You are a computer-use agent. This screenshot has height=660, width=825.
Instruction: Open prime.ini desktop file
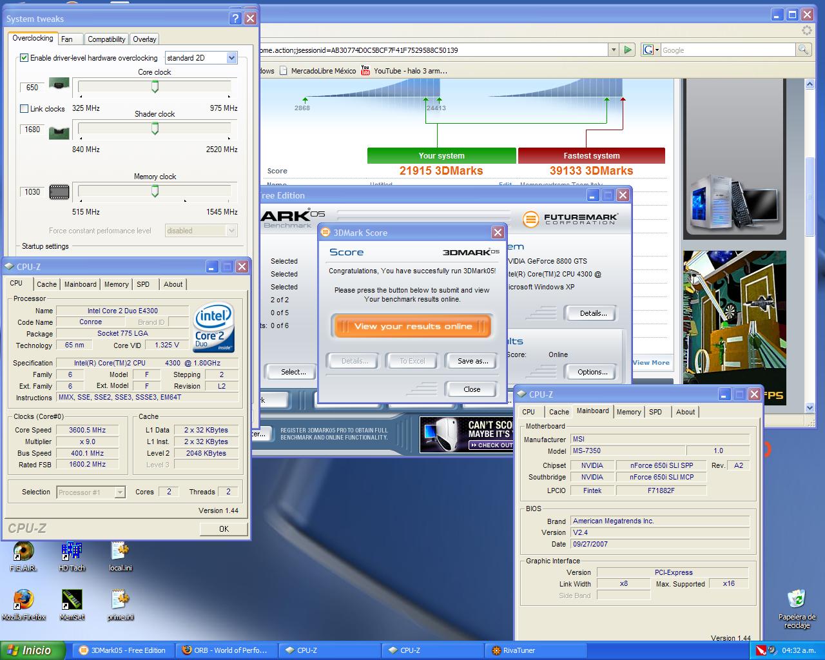pos(120,605)
